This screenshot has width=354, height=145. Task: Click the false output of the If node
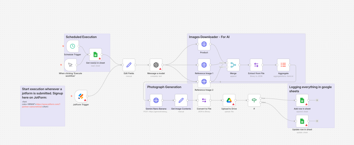click(261, 102)
